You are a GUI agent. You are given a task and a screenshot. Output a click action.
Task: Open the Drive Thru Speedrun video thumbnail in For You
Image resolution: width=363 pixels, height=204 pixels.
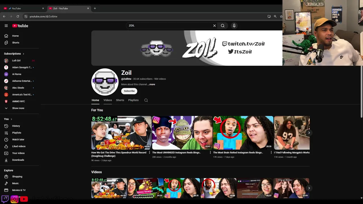coord(121,133)
